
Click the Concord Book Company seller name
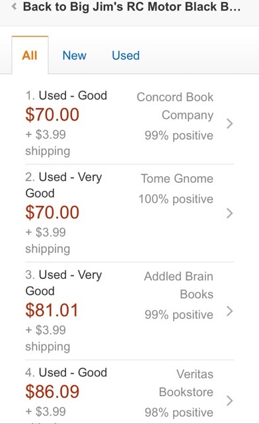[175, 106]
